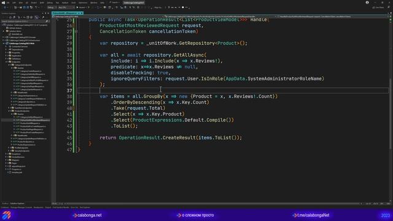Image resolution: width=393 pixels, height=221 pixels.
Task: Open the Package Manager Console tab
Action: tap(21, 207)
